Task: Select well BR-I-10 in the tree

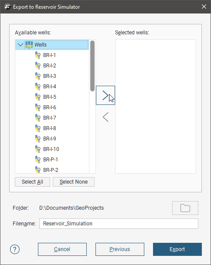Action: tap(51, 149)
